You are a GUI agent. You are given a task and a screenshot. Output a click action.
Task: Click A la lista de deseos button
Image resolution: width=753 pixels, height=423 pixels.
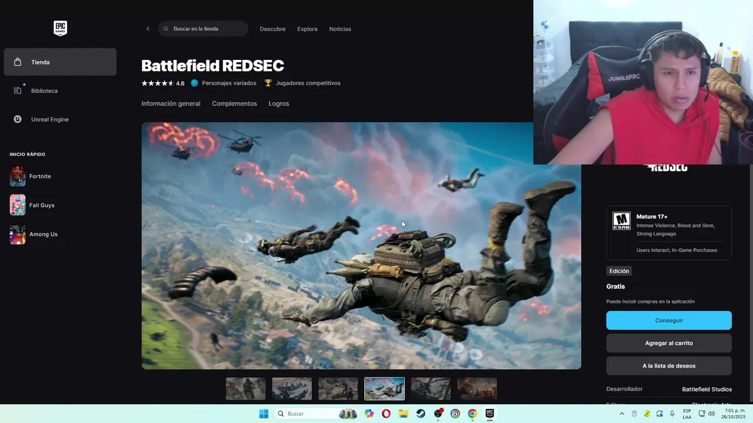tap(669, 366)
